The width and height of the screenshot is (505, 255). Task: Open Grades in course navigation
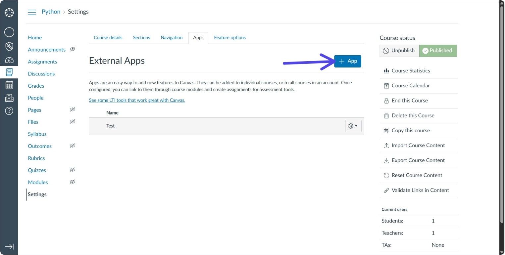(x=36, y=86)
